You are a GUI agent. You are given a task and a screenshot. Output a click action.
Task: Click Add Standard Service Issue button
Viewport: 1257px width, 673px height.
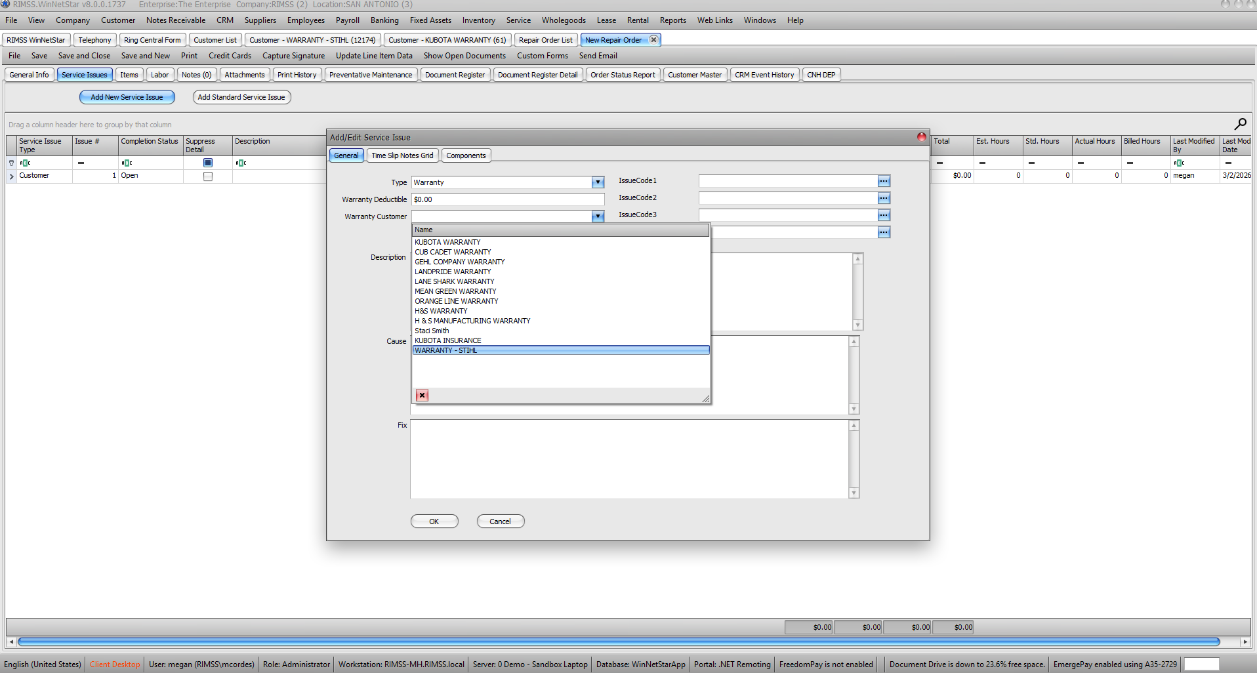coord(241,97)
